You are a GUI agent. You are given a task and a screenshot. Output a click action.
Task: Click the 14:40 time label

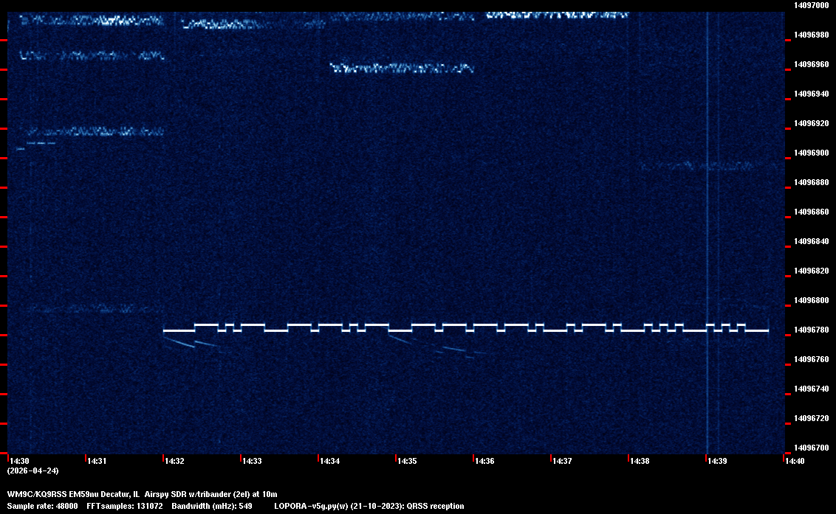(795, 461)
